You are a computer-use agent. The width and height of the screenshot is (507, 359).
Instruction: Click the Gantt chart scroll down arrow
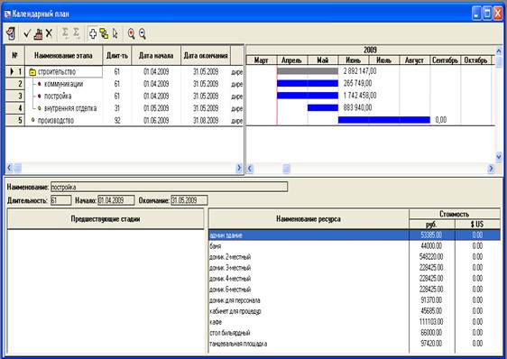point(499,157)
